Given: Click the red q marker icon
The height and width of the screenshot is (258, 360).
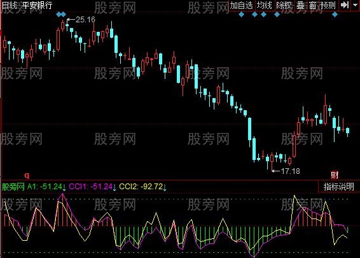Looking at the screenshot, I should 27,175.
